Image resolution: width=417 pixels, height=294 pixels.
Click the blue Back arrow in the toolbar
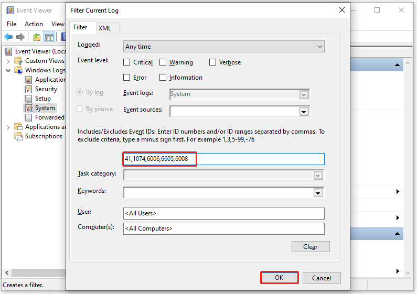pos(8,37)
